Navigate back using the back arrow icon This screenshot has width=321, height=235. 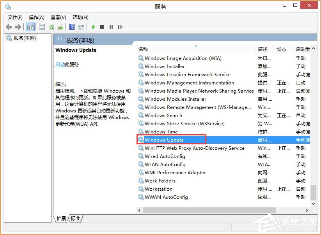(x=9, y=27)
